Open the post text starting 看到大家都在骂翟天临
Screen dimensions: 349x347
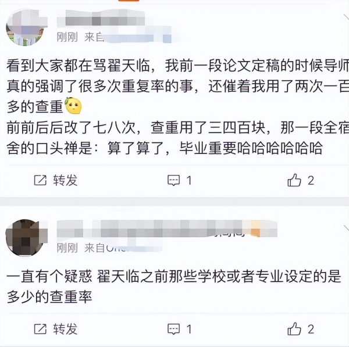click(177, 107)
